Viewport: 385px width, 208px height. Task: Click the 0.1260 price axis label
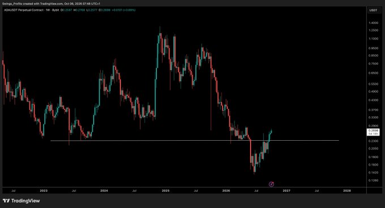coord(374,180)
